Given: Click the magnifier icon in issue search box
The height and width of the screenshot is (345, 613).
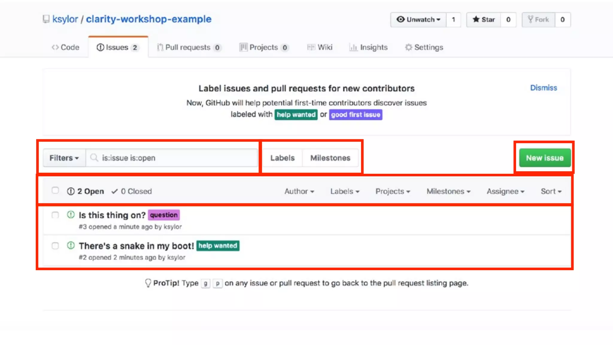Looking at the screenshot, I should [x=94, y=158].
